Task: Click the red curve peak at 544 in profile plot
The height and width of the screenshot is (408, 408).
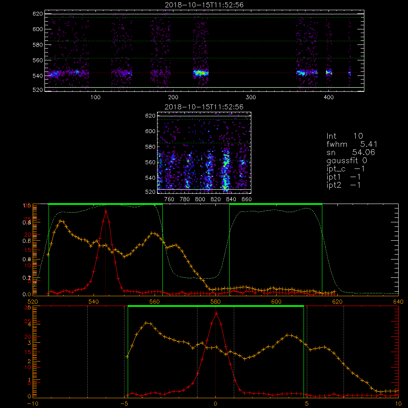Action: 106,211
